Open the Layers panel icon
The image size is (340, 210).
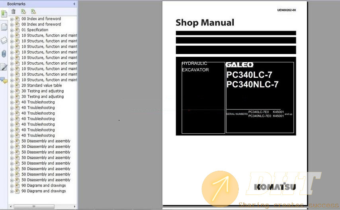4,40
